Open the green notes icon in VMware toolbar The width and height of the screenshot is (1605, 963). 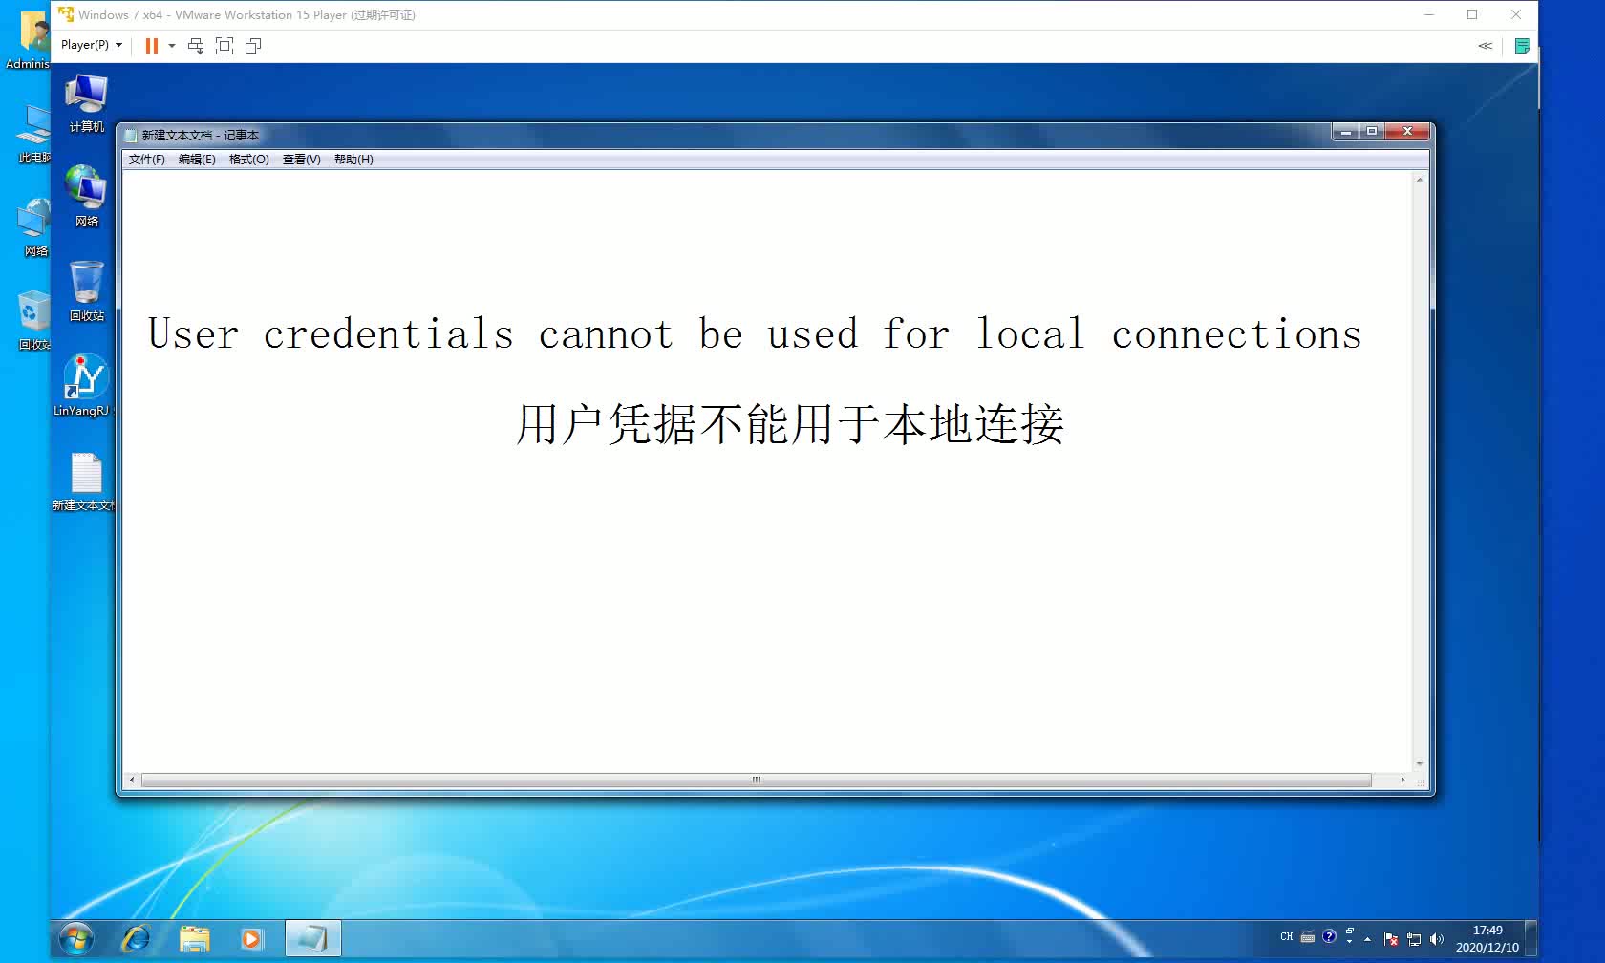pos(1522,46)
